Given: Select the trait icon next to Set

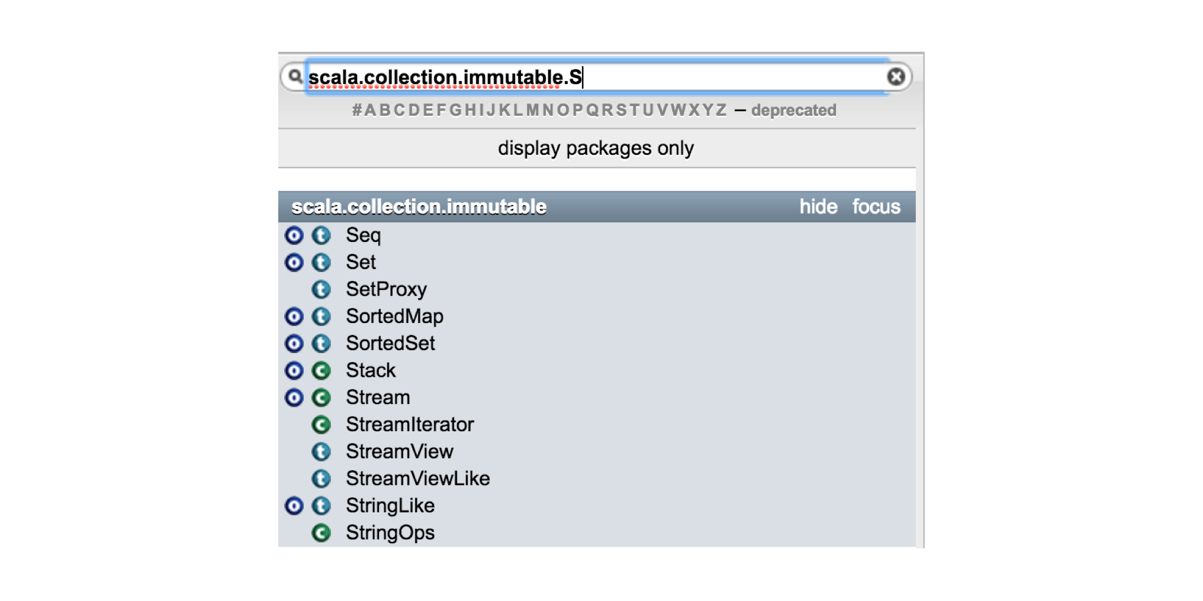Looking at the screenshot, I should click(x=320, y=262).
